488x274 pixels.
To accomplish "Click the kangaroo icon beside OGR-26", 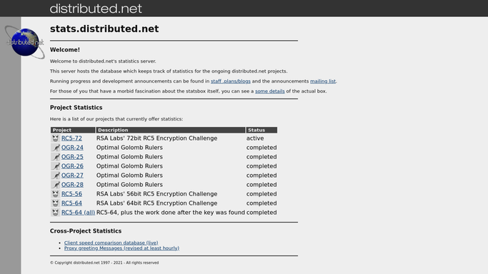I will point(56,166).
